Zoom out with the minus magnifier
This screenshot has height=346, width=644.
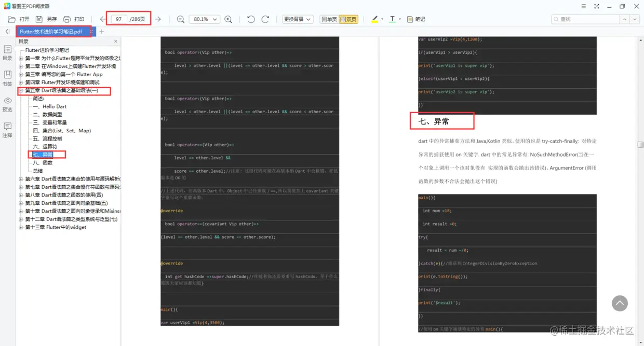[x=181, y=19]
